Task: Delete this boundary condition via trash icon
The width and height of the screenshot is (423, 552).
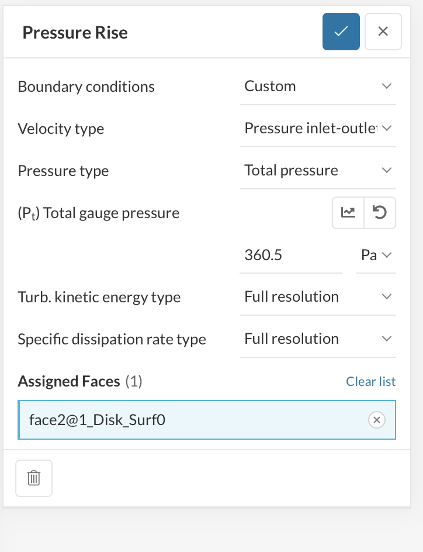Action: 34,478
